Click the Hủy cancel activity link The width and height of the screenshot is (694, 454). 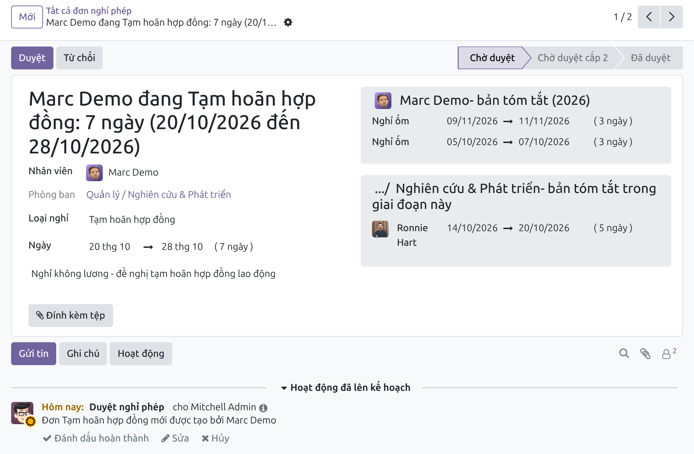pyautogui.click(x=215, y=438)
